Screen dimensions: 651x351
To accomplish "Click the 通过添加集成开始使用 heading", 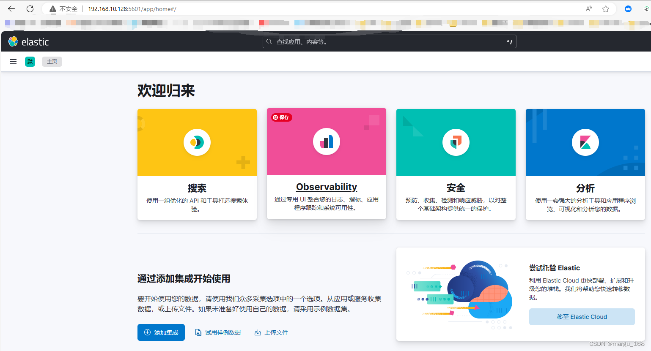I will pos(184,279).
